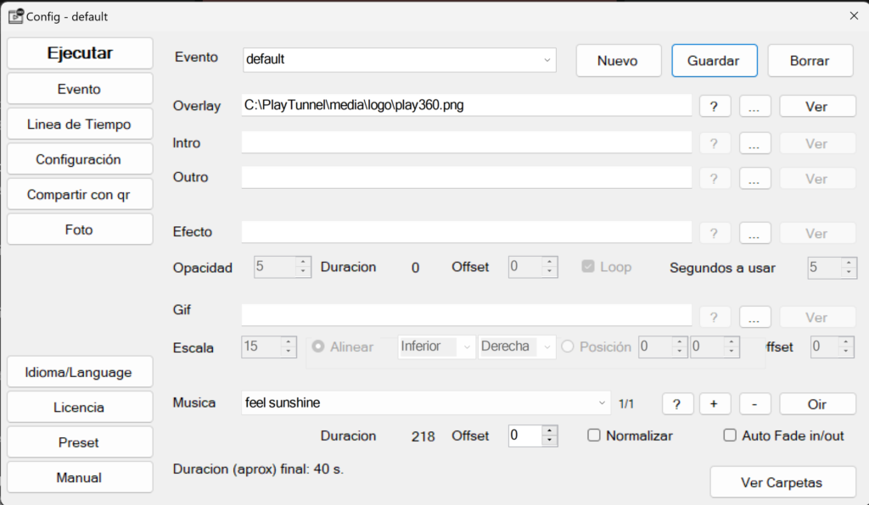This screenshot has width=869, height=505.
Task: Increase music Offset with up arrow
Action: (550, 430)
